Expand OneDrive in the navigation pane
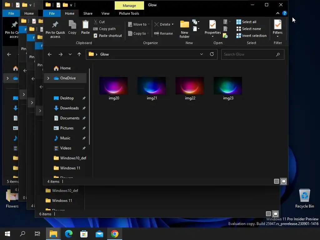Screen dimensions: 320x240 tap(48, 78)
